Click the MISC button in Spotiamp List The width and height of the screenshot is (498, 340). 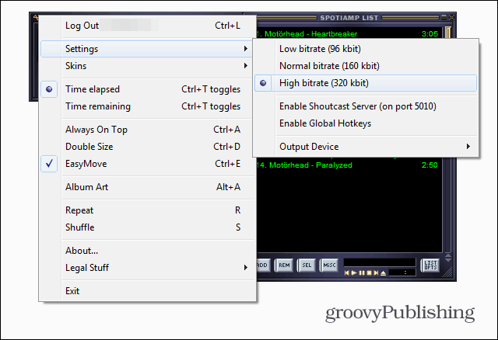point(329,265)
